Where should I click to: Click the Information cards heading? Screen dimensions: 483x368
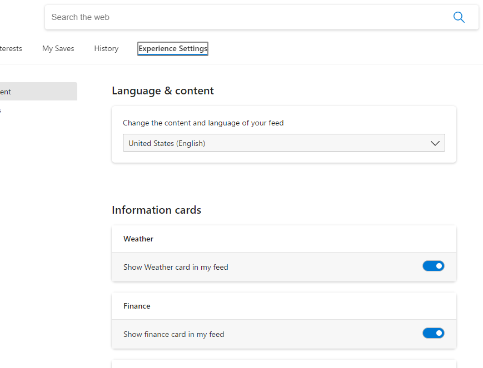pyautogui.click(x=157, y=210)
